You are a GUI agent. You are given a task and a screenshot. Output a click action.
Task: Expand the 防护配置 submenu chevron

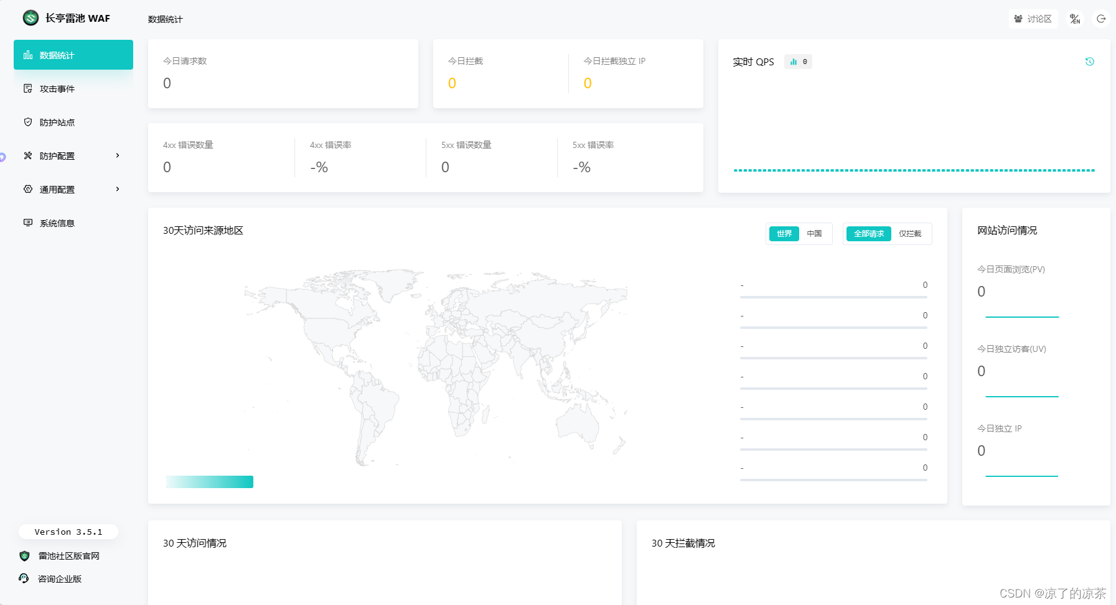[x=118, y=155]
